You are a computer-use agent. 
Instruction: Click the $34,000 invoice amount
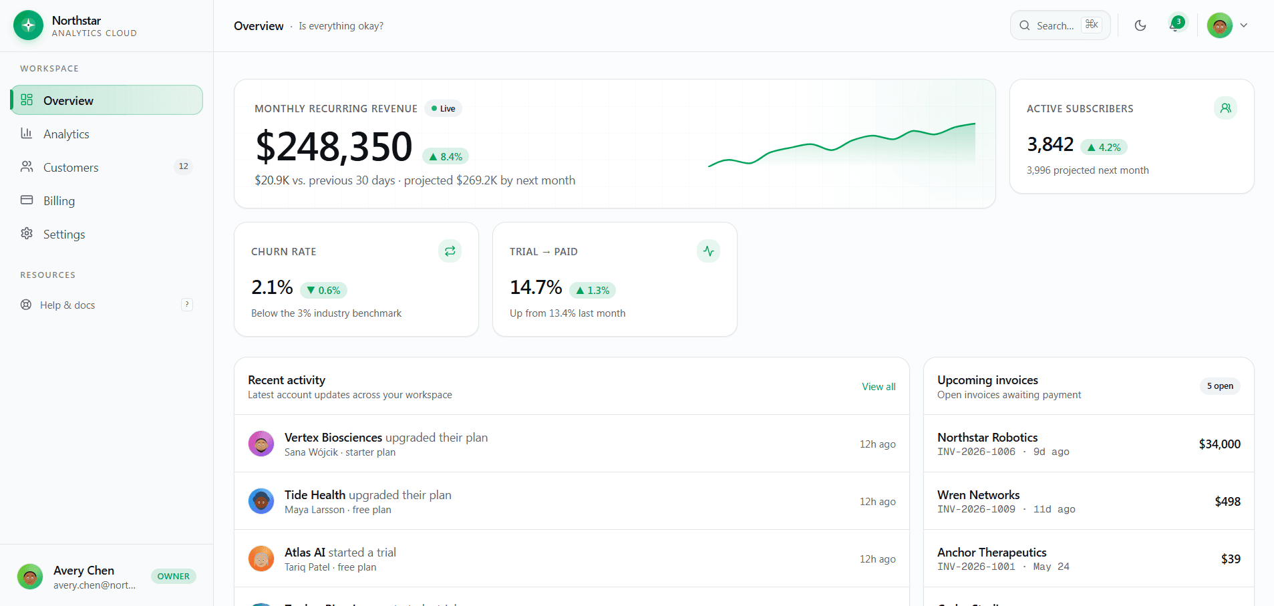point(1220,444)
